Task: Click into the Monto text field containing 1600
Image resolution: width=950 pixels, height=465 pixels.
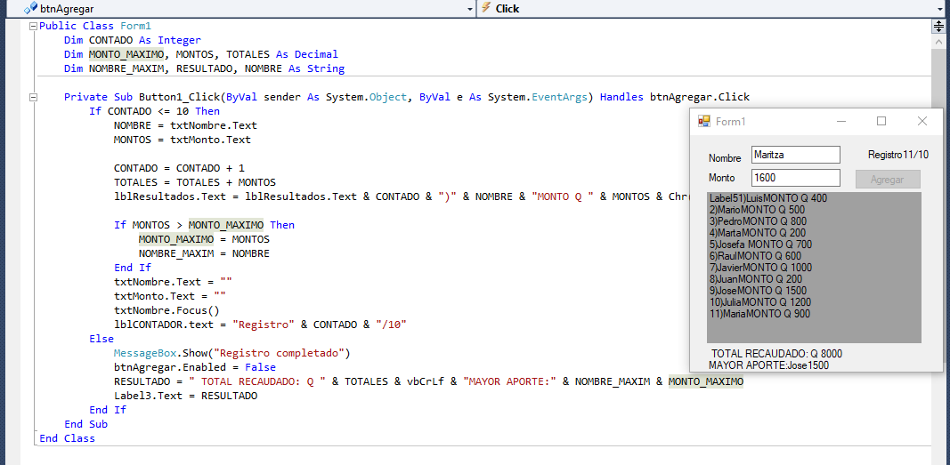Action: [795, 178]
